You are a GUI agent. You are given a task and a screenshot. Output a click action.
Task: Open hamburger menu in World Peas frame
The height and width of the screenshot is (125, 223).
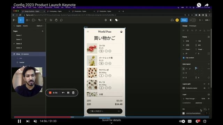tap(88, 32)
